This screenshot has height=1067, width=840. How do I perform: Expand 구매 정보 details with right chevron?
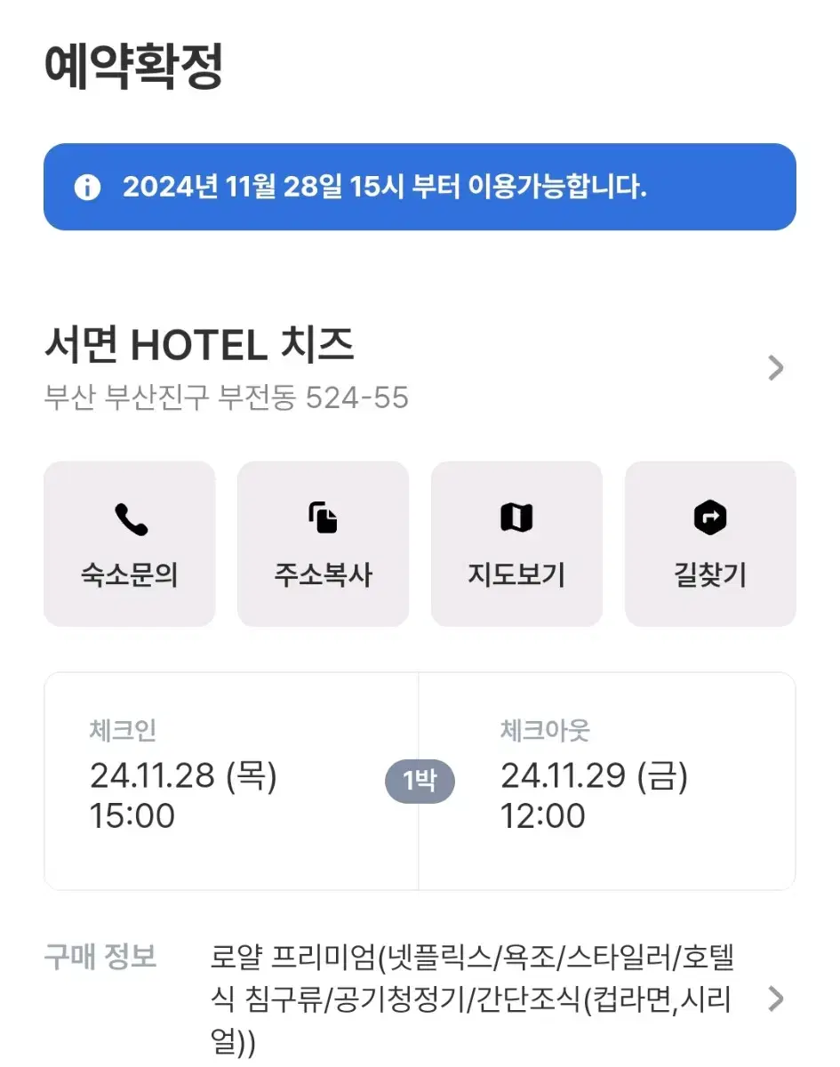click(x=776, y=999)
